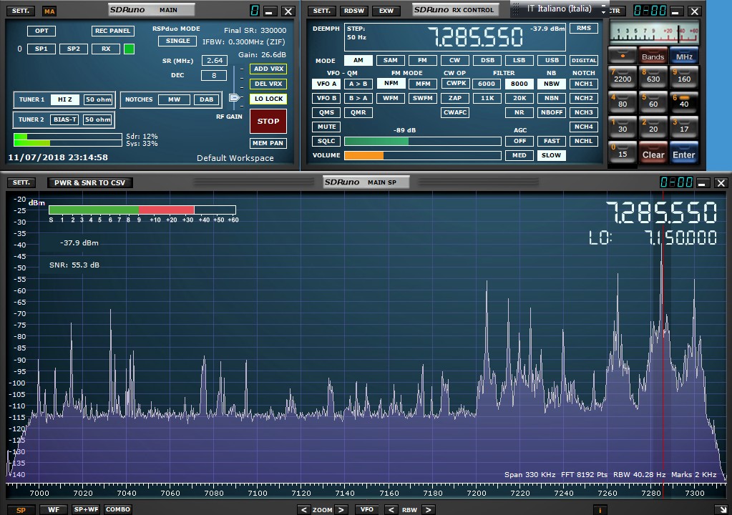Viewport: 732px width, 515px height.
Task: Toggle LO LOCK
Action: coord(268,99)
